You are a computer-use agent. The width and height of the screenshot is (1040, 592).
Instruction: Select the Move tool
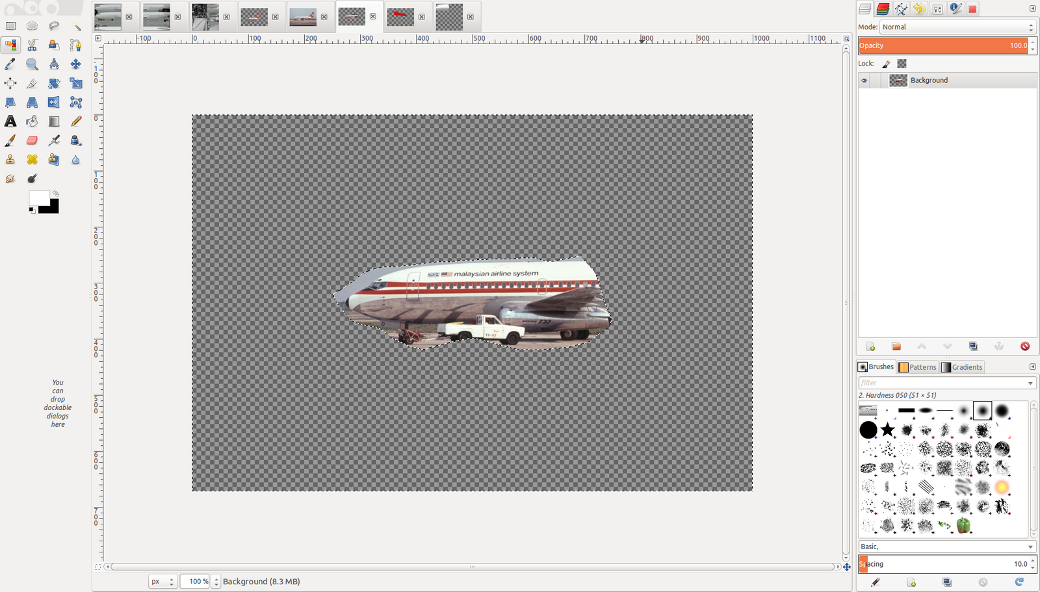pyautogui.click(x=76, y=64)
